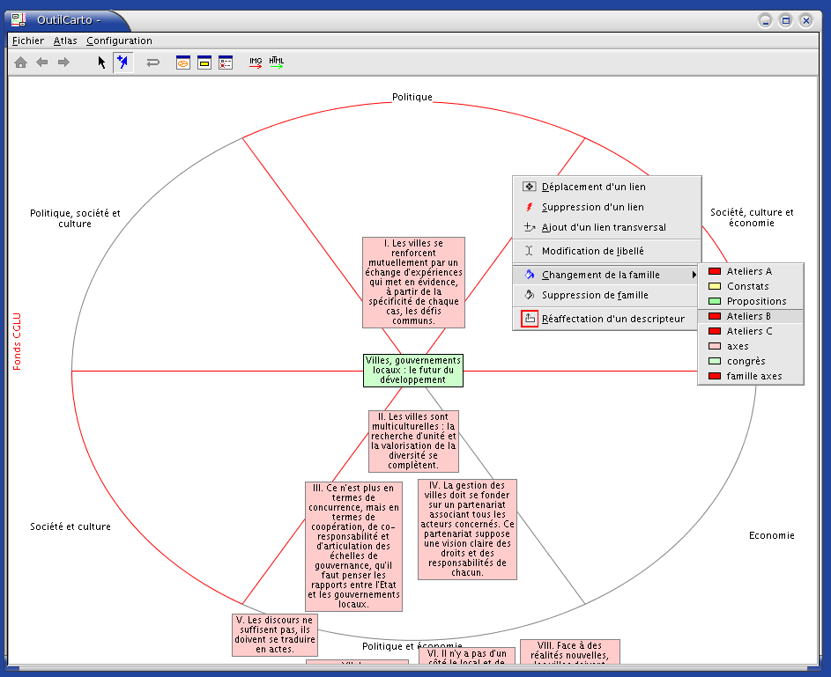Go back using the left arrow icon
This screenshot has width=831, height=677.
tap(42, 63)
